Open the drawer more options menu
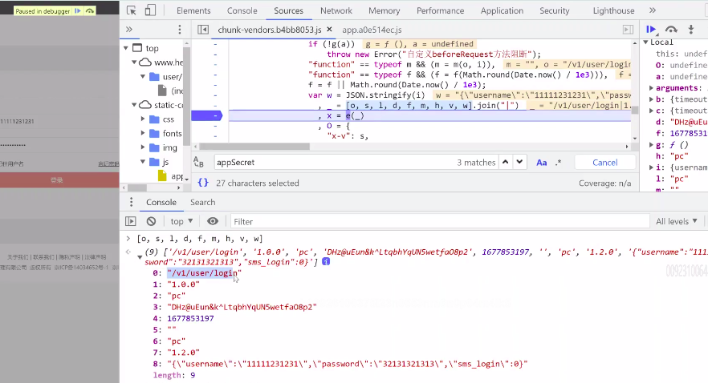708x383 pixels. click(132, 202)
